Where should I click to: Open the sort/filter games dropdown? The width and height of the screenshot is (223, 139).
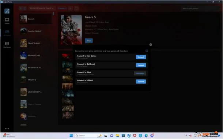pyautogui.click(x=42, y=8)
